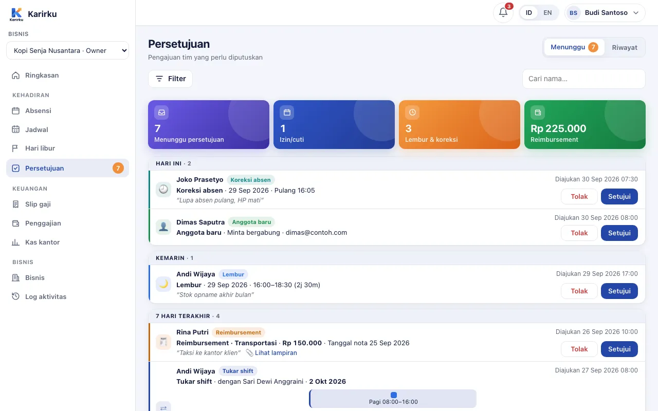Expand the Budi Santoso account menu
The width and height of the screenshot is (658, 411).
pyautogui.click(x=605, y=13)
